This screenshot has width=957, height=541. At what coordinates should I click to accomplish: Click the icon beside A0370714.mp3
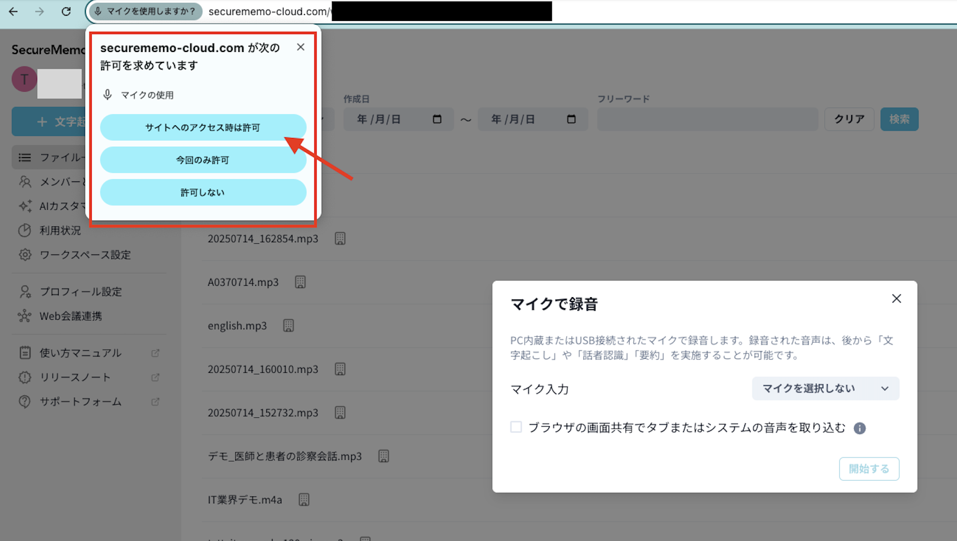pyautogui.click(x=300, y=282)
